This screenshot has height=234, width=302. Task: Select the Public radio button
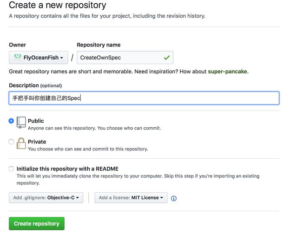tap(11, 121)
